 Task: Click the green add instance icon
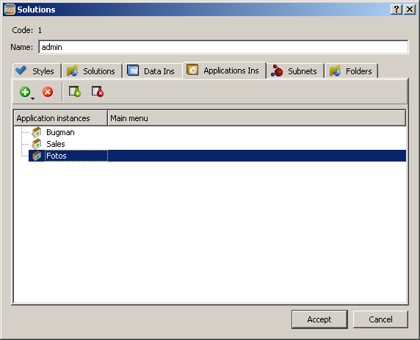tap(25, 92)
